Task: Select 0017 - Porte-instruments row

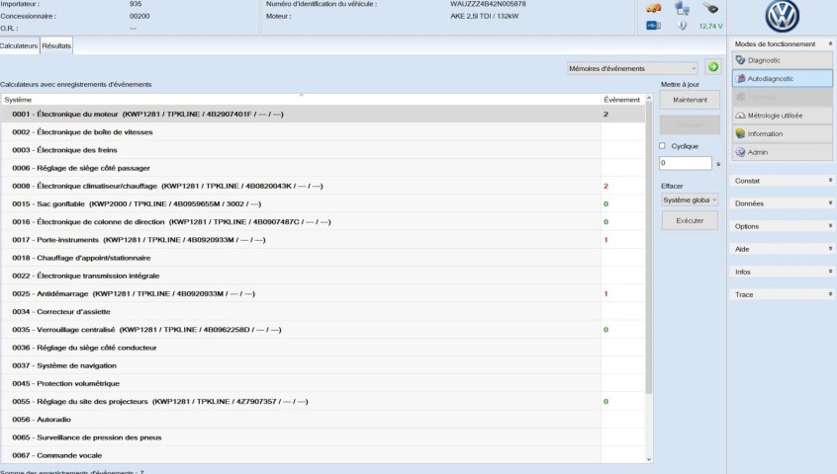Action: click(323, 240)
